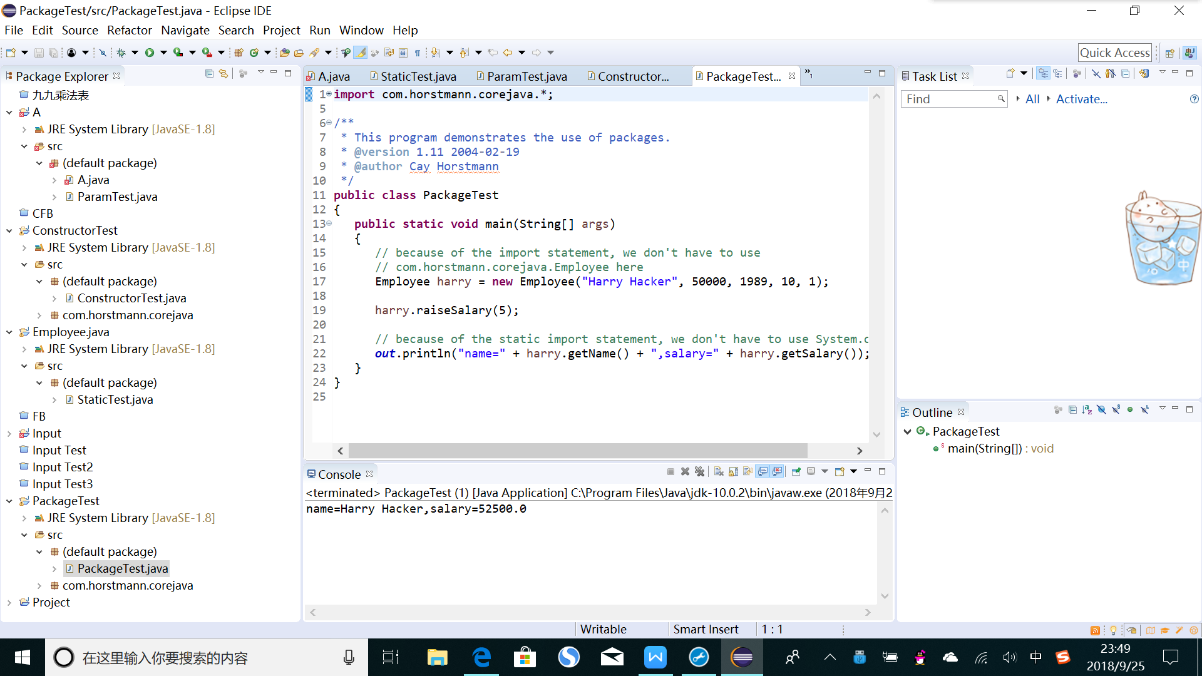Open Microsoft Edge from taskbar
The height and width of the screenshot is (676, 1202).
pos(481,657)
